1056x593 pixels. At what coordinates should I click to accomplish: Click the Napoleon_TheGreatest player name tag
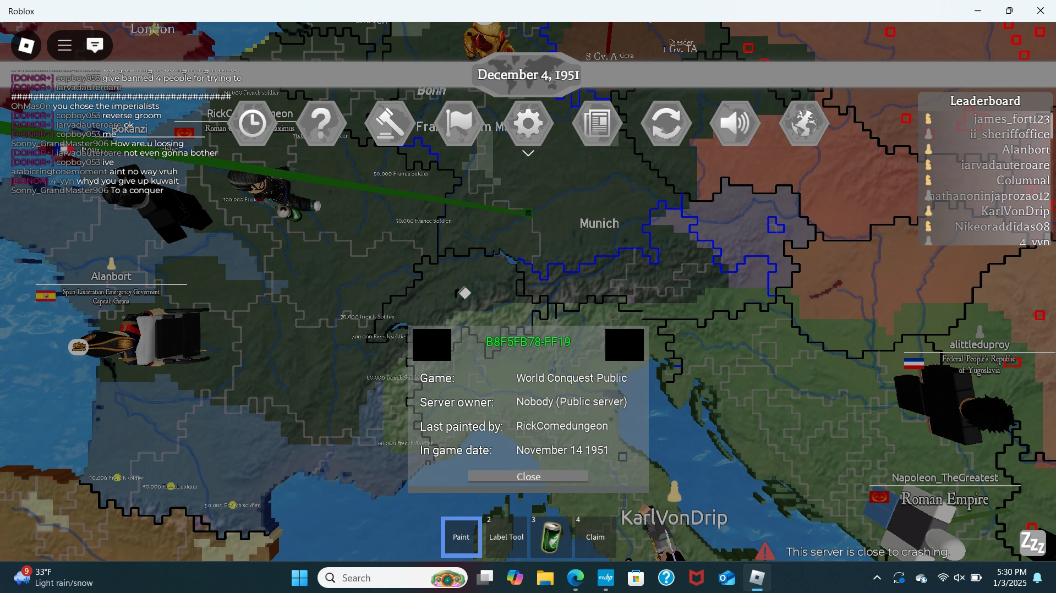[x=945, y=477]
